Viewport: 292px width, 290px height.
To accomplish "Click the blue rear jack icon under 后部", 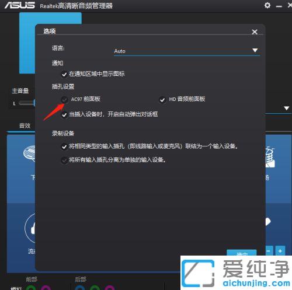I will click(80, 288).
